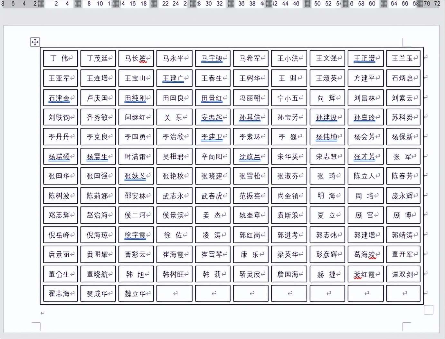The height and width of the screenshot is (339, 445).
Task: Select the cell containing 董晓航
Action: click(98, 274)
